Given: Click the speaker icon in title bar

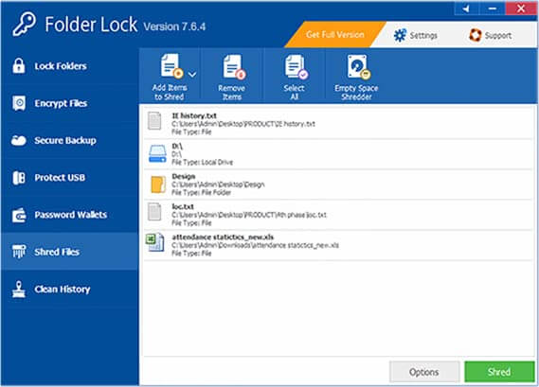Looking at the screenshot, I should (x=466, y=9).
